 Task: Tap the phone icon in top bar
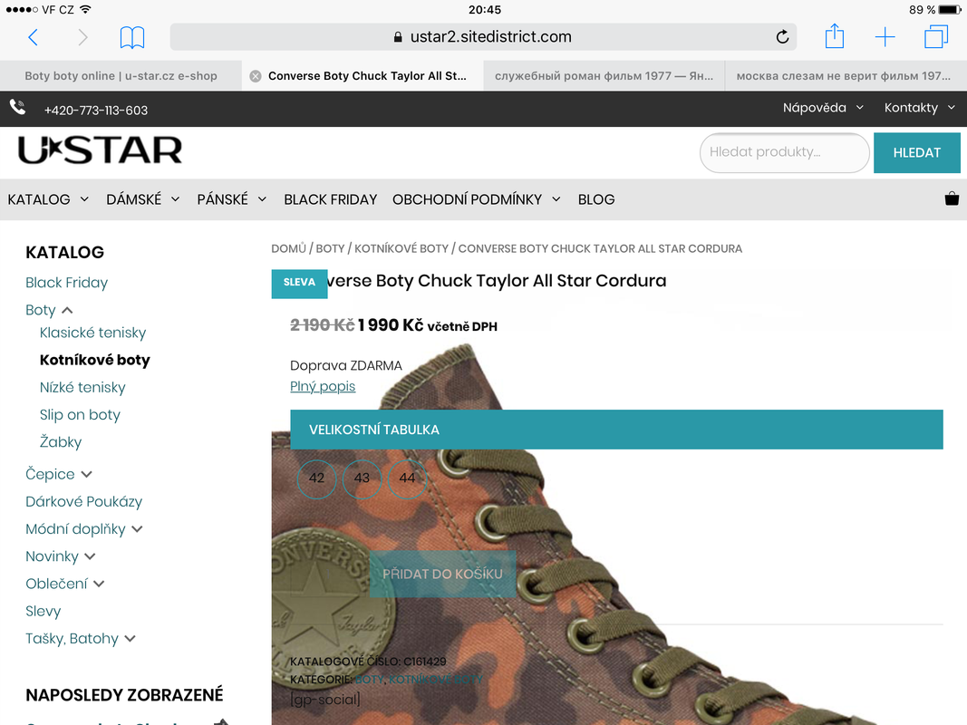click(17, 107)
